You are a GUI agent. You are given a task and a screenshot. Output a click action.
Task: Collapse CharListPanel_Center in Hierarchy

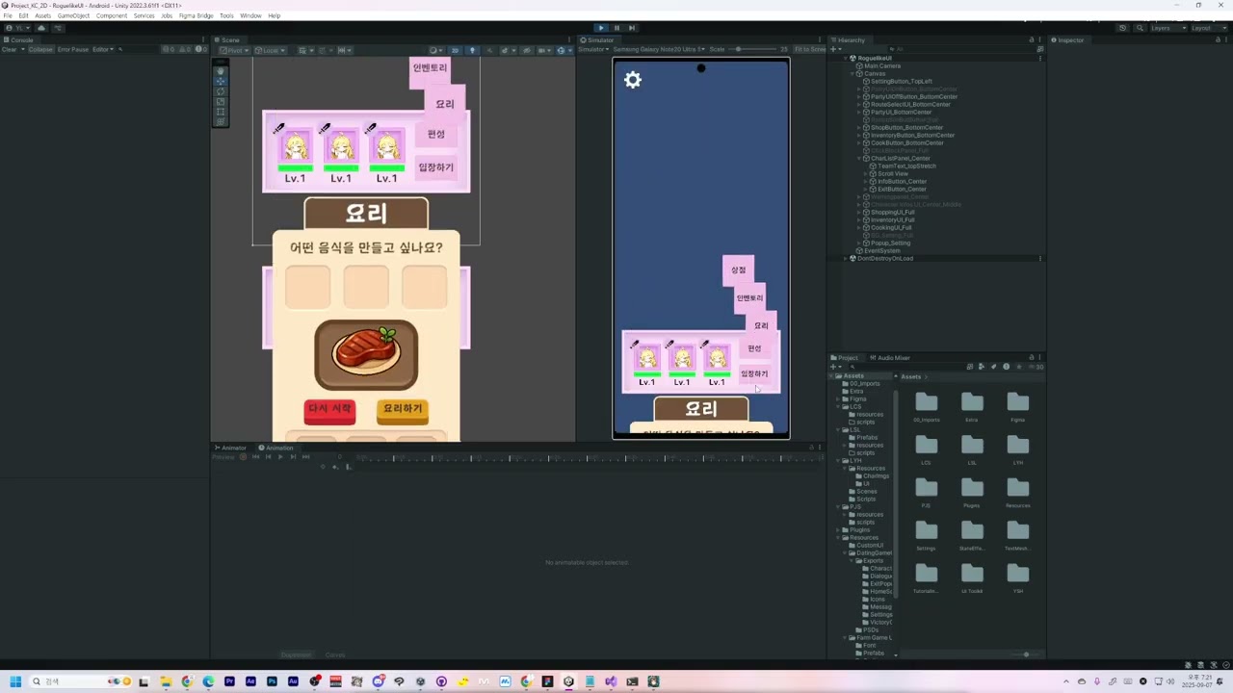tap(861, 159)
